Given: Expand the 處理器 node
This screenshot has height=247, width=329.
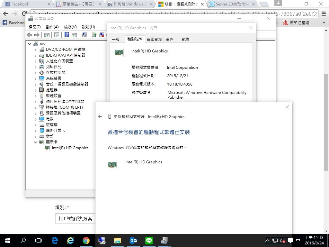Looking at the screenshot, I should (x=35, y=90).
